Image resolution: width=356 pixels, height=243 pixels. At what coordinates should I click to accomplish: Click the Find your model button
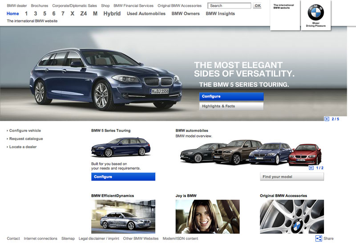click(x=292, y=177)
